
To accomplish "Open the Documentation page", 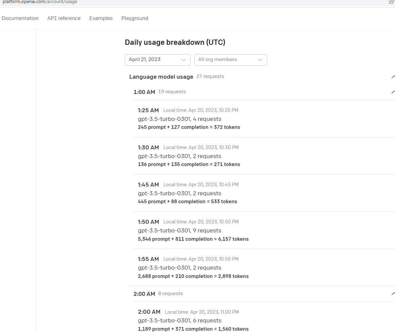I will click(20, 18).
